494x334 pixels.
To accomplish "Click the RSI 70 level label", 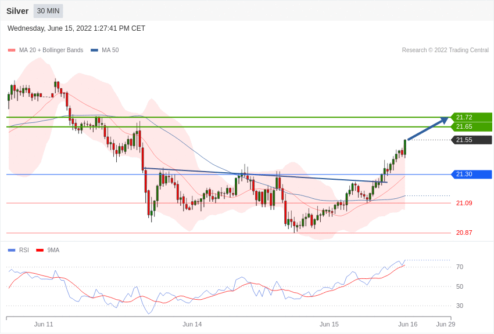I will point(460,267).
